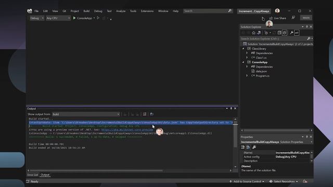Image resolution: width=333 pixels, height=187 pixels.
Task: Open the Tools menu
Action: click(x=133, y=11)
